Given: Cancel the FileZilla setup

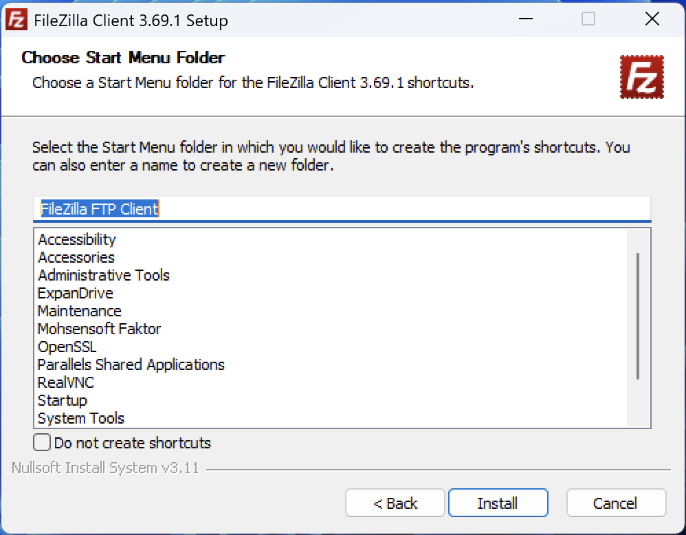Looking at the screenshot, I should tap(616, 503).
